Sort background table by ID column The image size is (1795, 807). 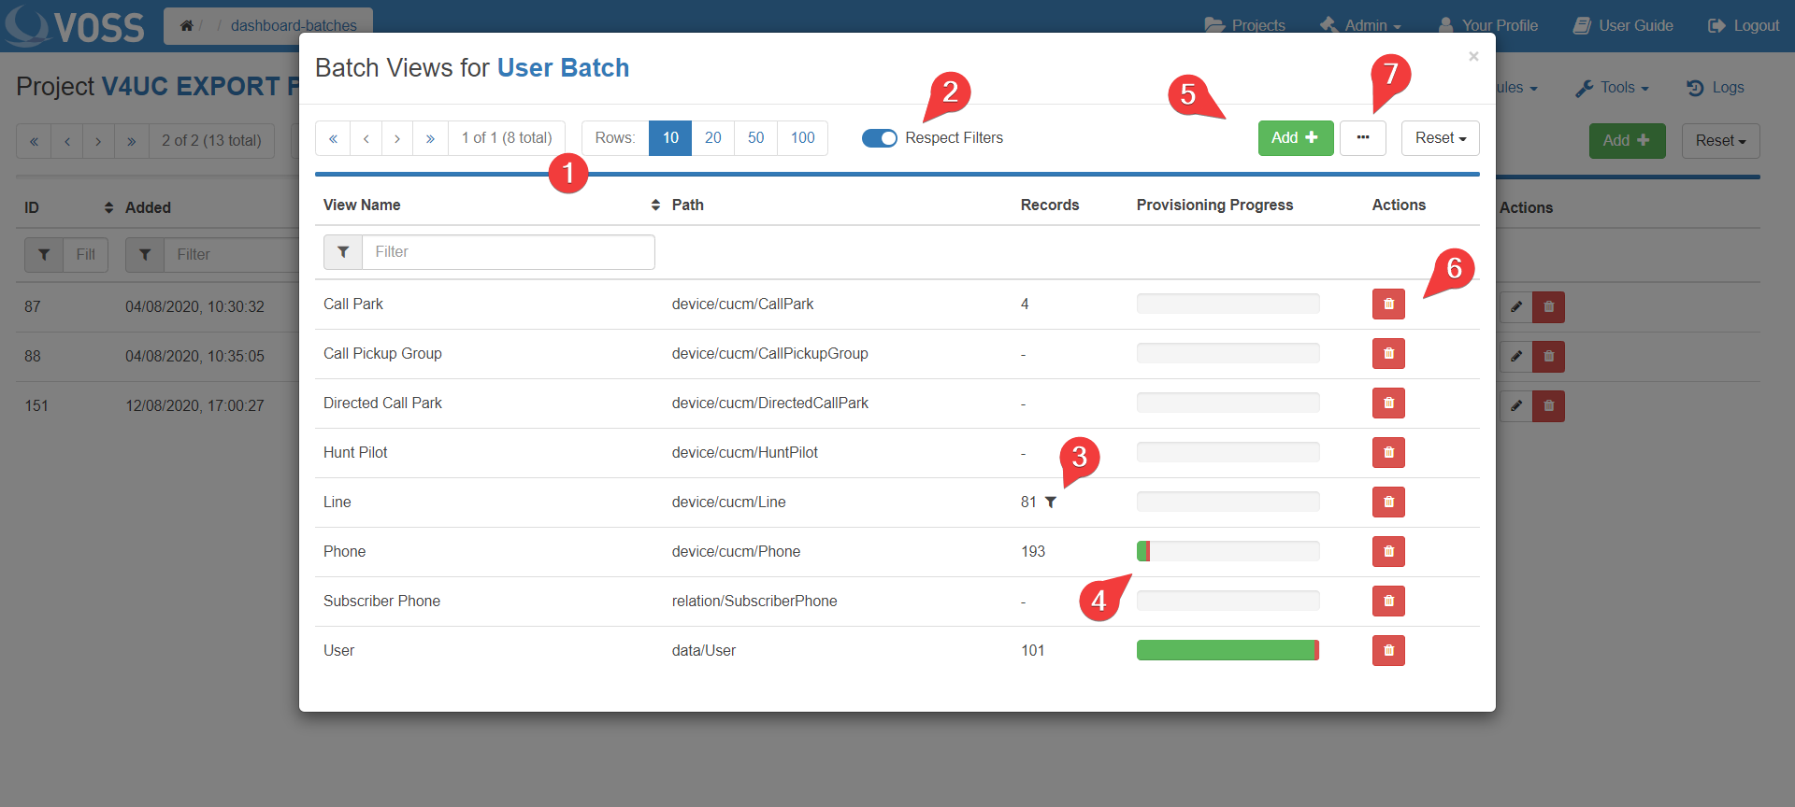(108, 207)
